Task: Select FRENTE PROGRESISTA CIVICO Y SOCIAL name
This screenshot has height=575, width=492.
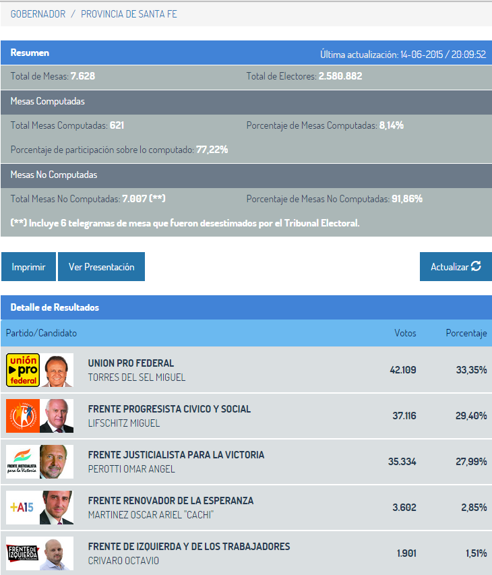Action: 169,409
